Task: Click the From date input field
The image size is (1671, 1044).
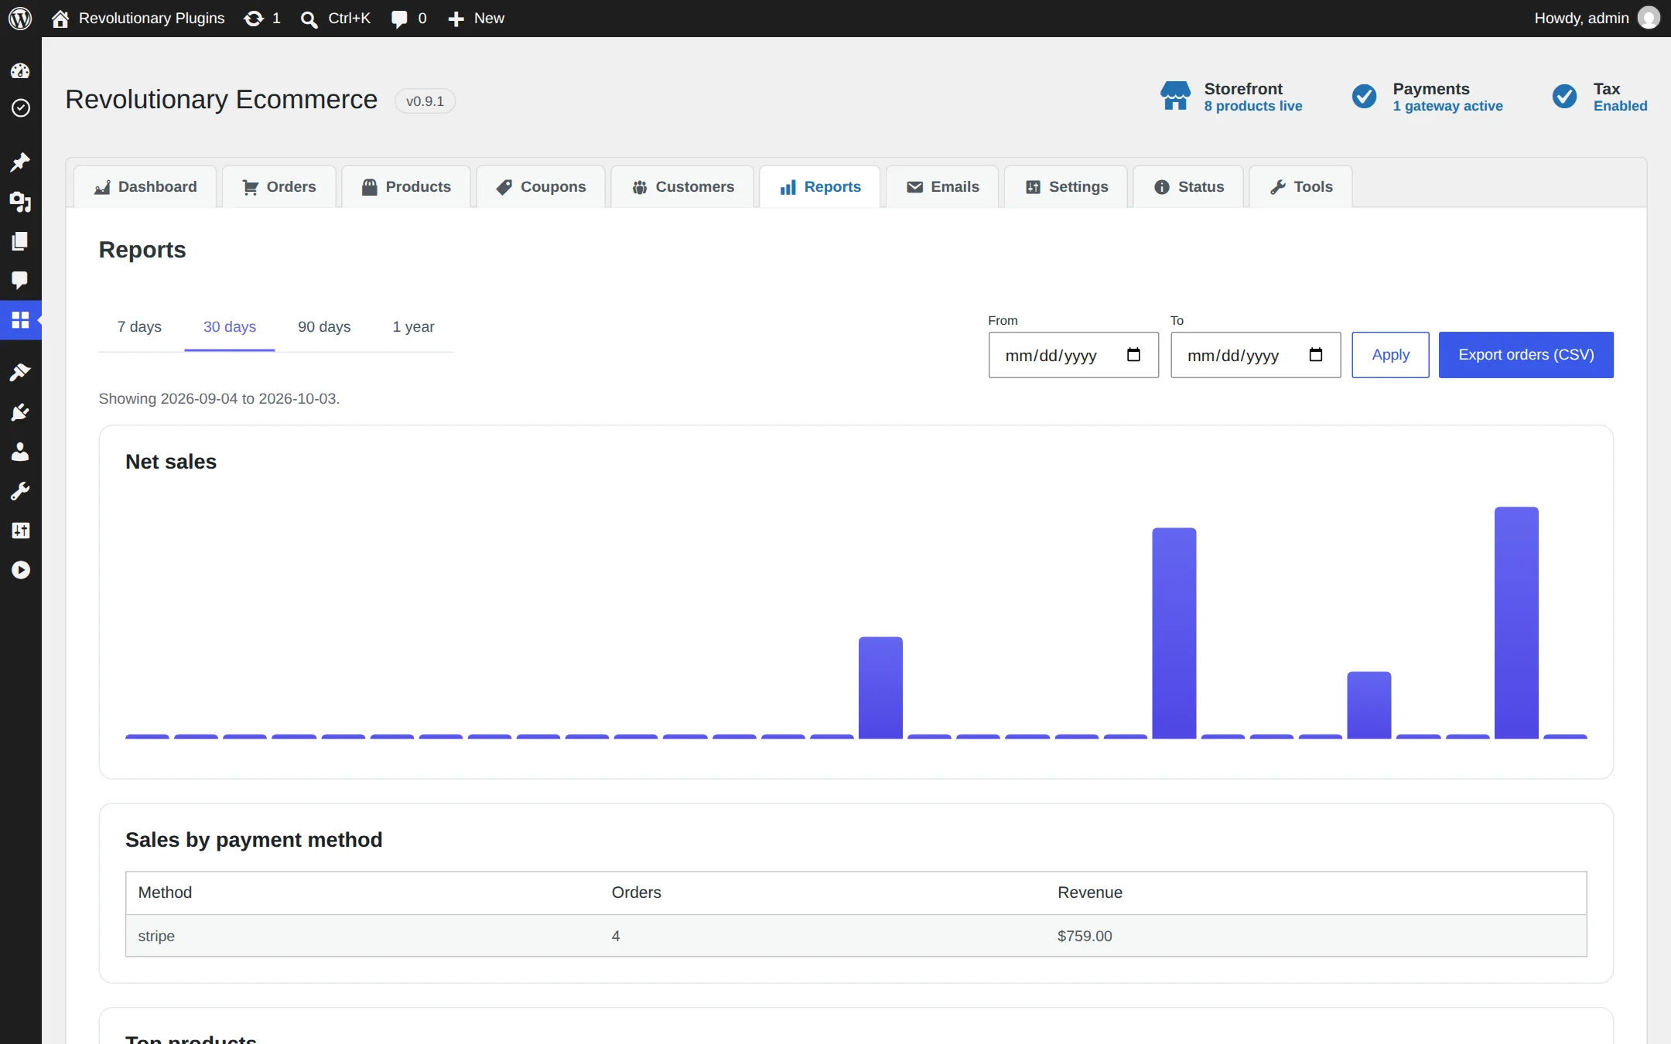Action: (x=1073, y=355)
